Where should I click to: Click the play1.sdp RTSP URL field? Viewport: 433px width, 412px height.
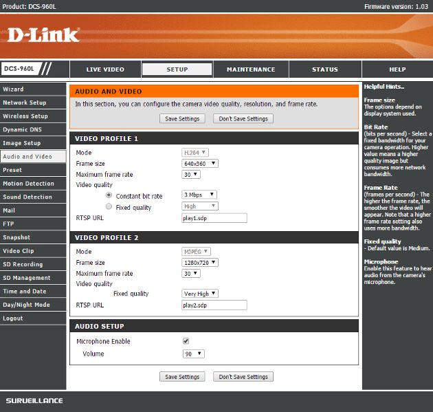214,218
